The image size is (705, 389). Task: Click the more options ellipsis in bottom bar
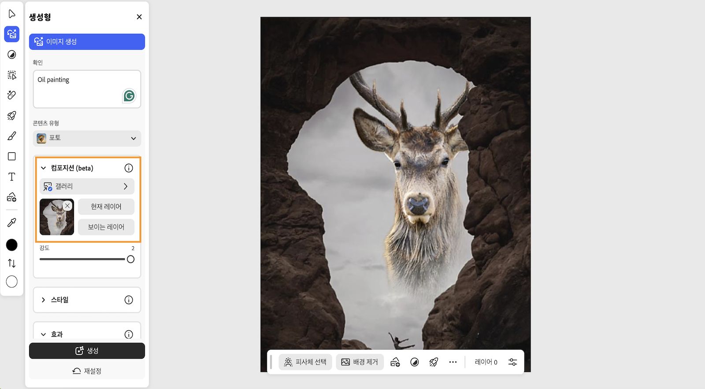[x=453, y=362]
